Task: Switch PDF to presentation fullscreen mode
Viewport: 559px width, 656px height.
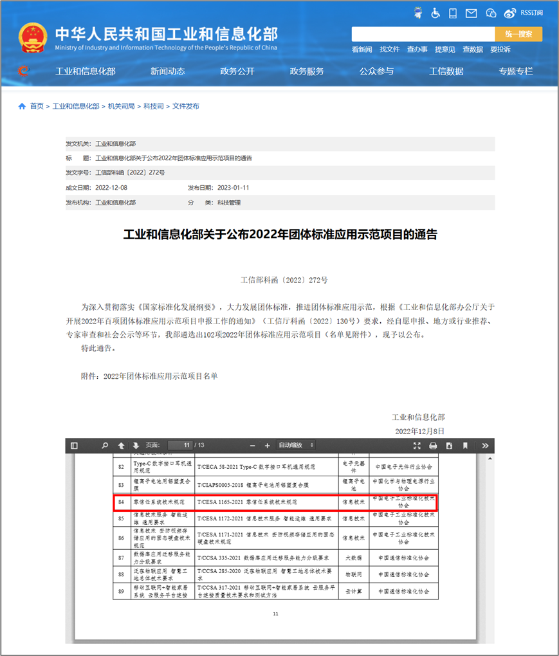Action: [417, 446]
